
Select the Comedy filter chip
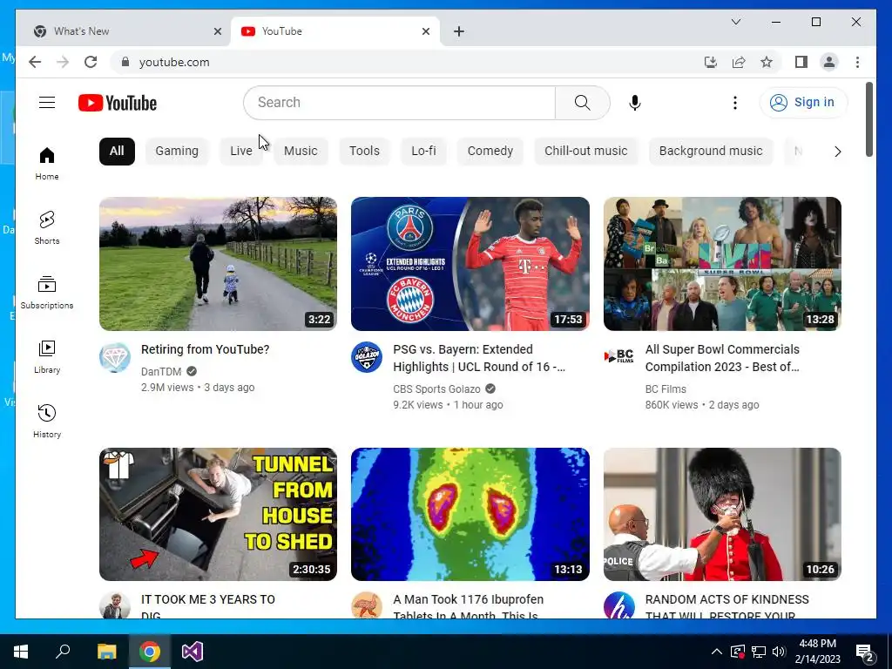pos(490,152)
